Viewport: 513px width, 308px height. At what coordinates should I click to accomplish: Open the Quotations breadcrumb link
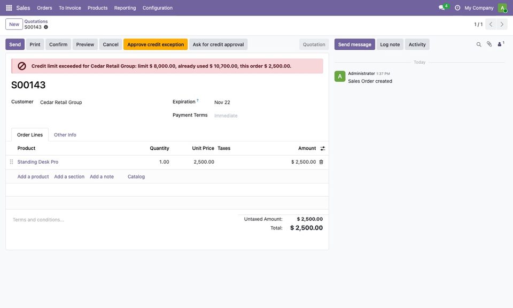pyautogui.click(x=36, y=21)
